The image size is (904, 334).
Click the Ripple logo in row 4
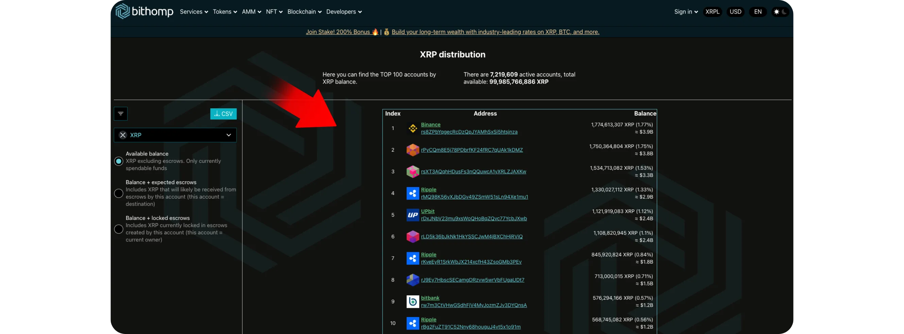413,193
